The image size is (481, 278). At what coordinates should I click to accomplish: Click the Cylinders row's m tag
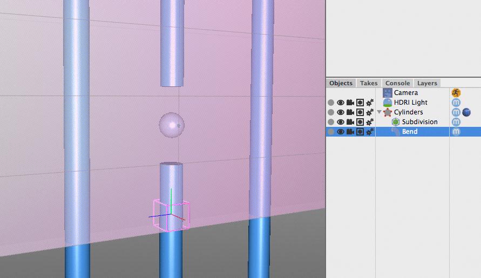click(x=456, y=112)
